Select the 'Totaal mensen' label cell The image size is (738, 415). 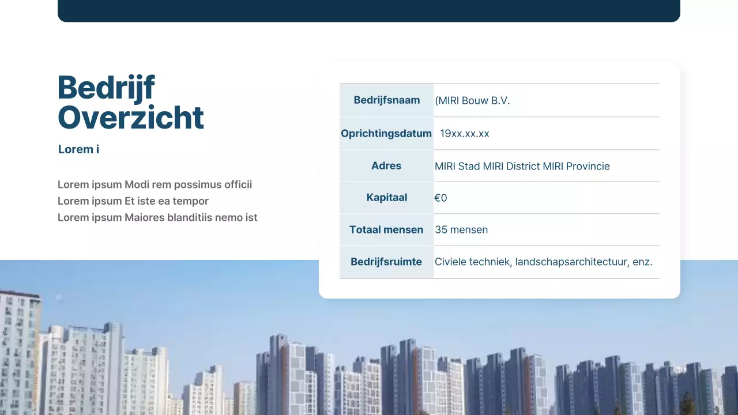386,230
